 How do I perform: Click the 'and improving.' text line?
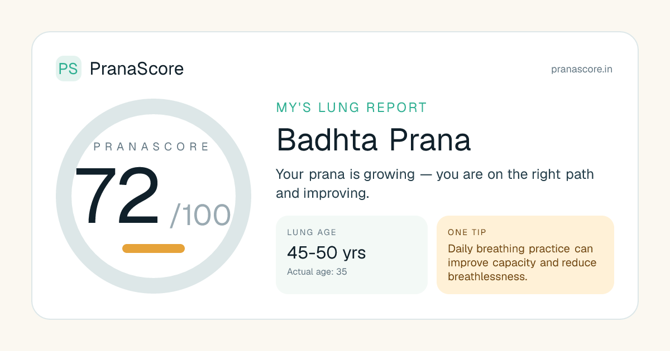pyautogui.click(x=323, y=193)
